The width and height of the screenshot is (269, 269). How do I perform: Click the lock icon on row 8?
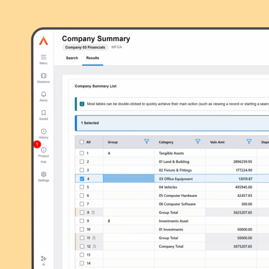point(93,212)
